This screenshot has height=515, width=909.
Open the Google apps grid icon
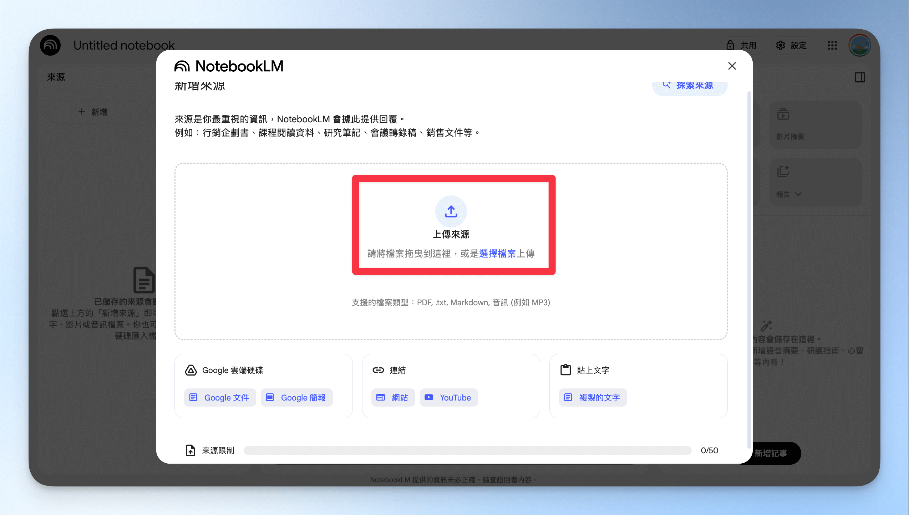click(x=832, y=45)
